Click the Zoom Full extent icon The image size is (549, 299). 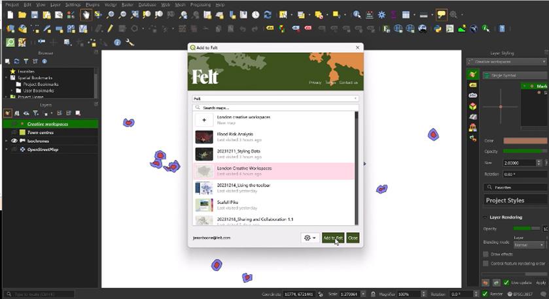tap(135, 14)
